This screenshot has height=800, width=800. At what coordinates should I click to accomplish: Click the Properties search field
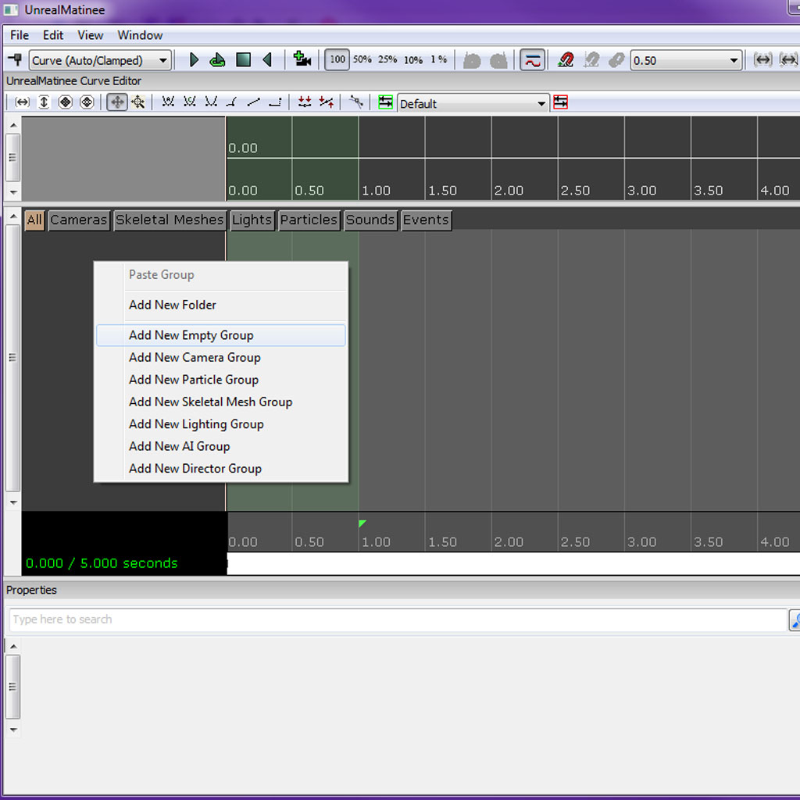click(x=398, y=620)
